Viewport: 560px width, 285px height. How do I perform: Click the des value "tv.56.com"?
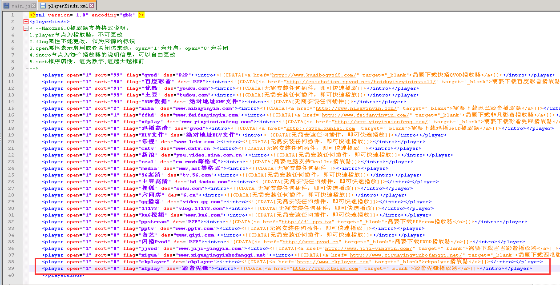(197, 175)
